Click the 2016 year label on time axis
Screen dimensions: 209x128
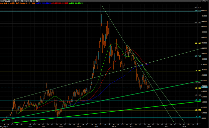(184, 127)
